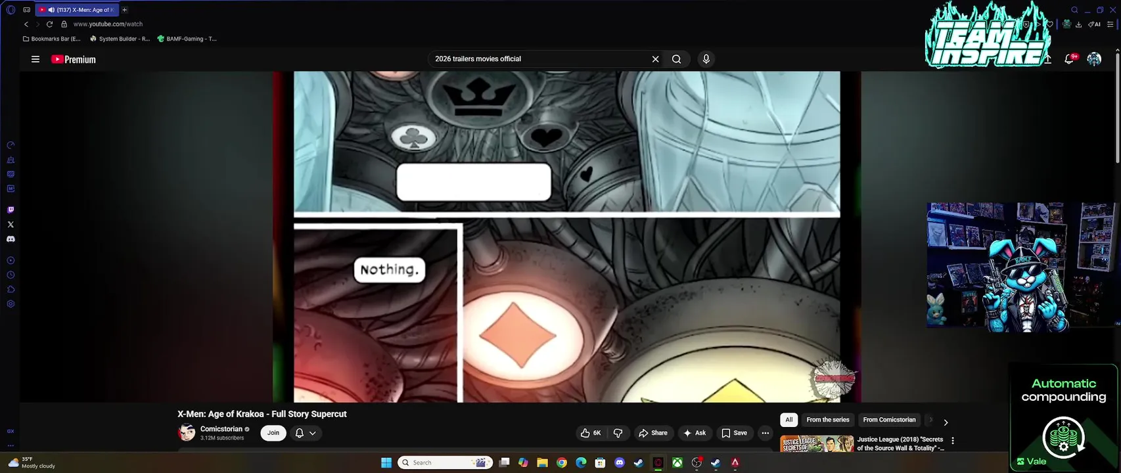The image size is (1121, 473).
Task: Select the From Comicstorian chip
Action: coord(889,420)
